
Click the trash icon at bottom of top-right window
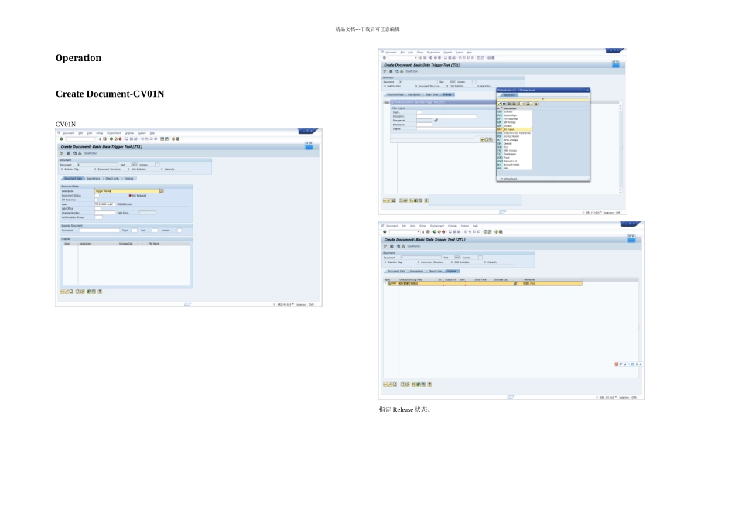coord(426,200)
